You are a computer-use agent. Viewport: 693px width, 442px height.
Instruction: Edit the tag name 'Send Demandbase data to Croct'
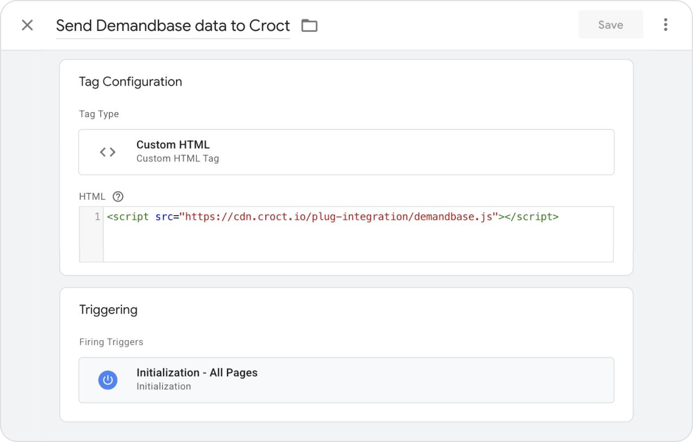pos(173,25)
